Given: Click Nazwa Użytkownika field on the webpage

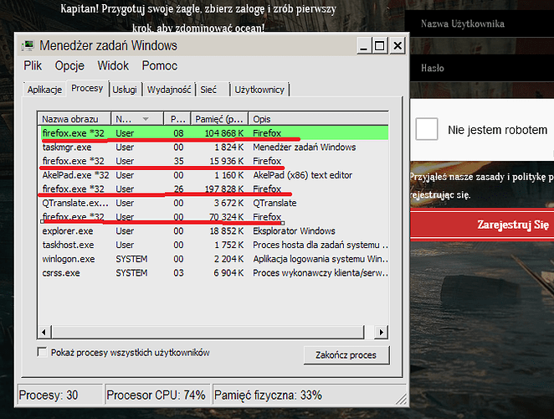Looking at the screenshot, I should click(480, 23).
